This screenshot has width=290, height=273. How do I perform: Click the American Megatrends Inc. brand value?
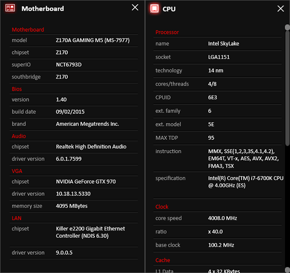tap(87, 124)
